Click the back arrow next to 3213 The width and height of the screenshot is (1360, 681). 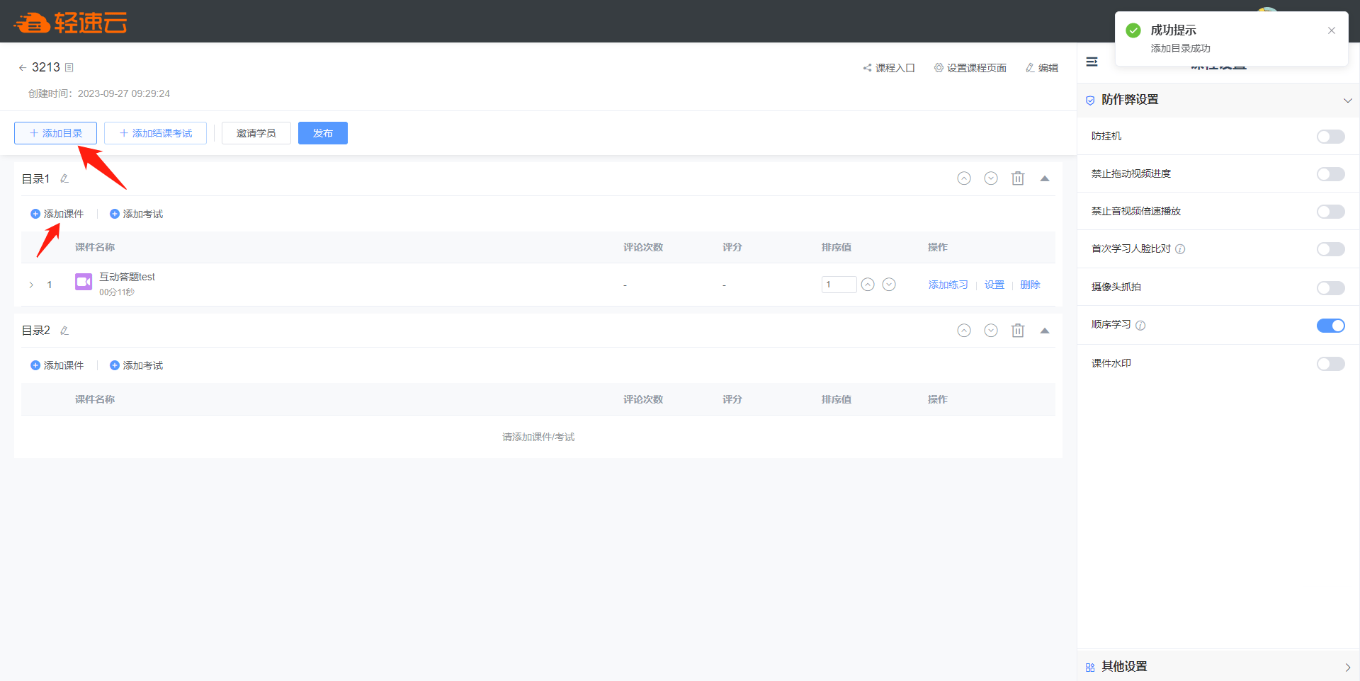click(22, 68)
